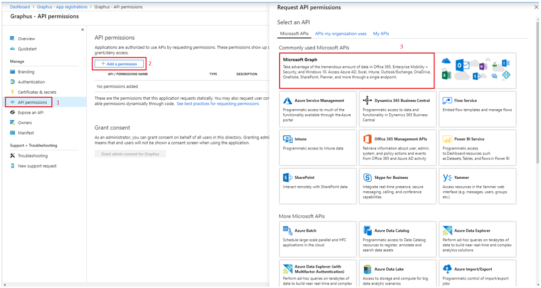
Task: Go to Graphus - App registrations breadcrumb
Action: pos(62,7)
